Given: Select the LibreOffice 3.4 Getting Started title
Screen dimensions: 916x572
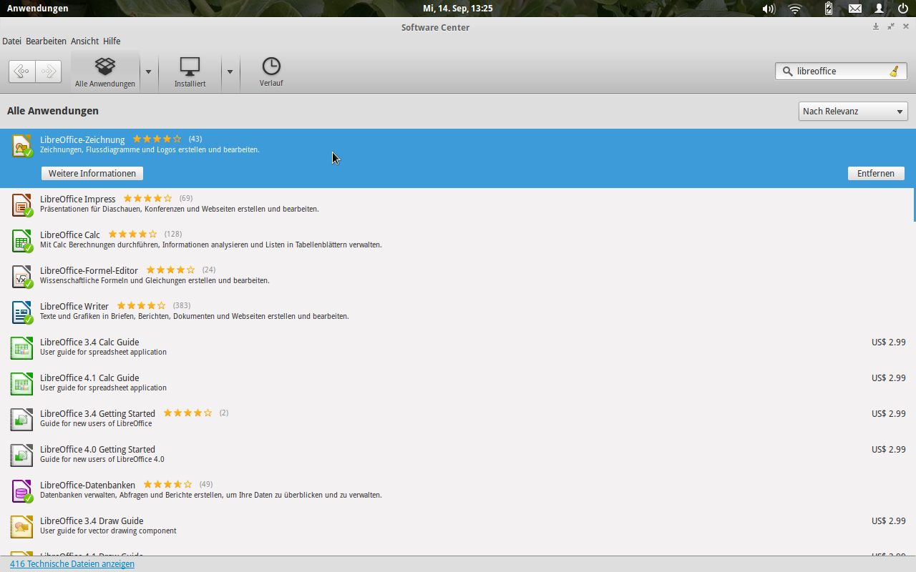Looking at the screenshot, I should pos(97,413).
